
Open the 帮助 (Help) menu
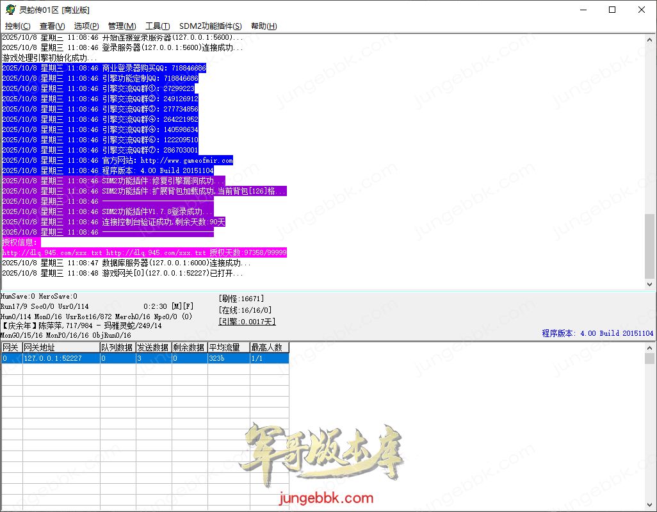pos(263,26)
